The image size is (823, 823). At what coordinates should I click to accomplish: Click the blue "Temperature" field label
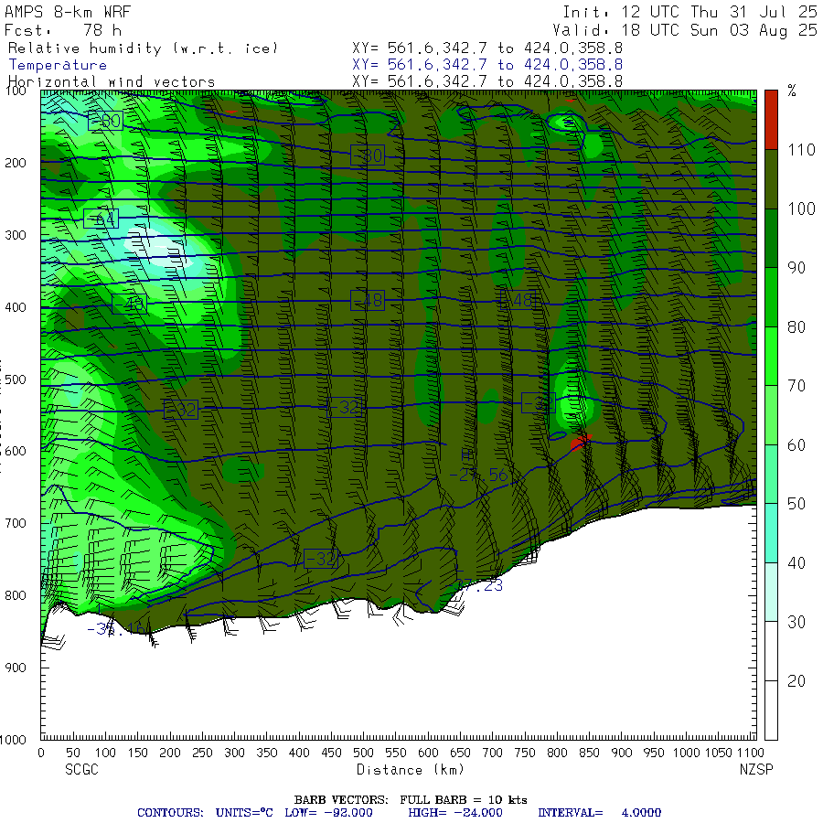click(x=58, y=65)
